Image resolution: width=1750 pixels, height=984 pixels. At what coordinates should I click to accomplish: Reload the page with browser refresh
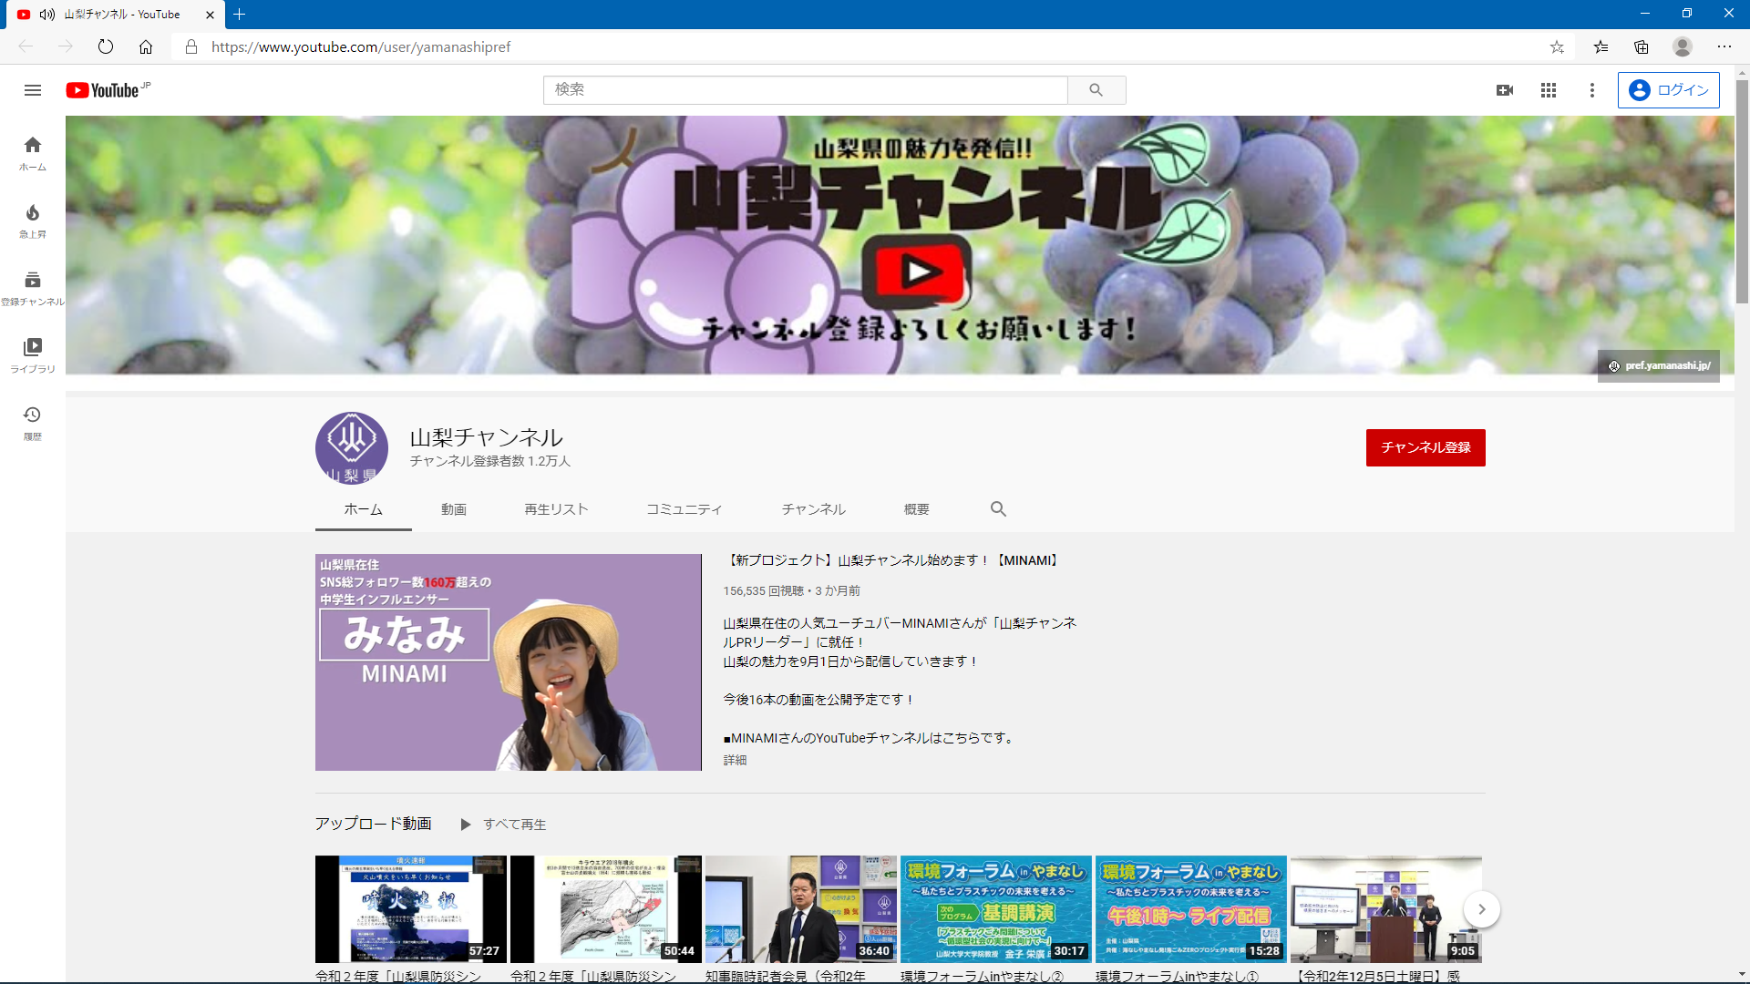[x=106, y=46]
